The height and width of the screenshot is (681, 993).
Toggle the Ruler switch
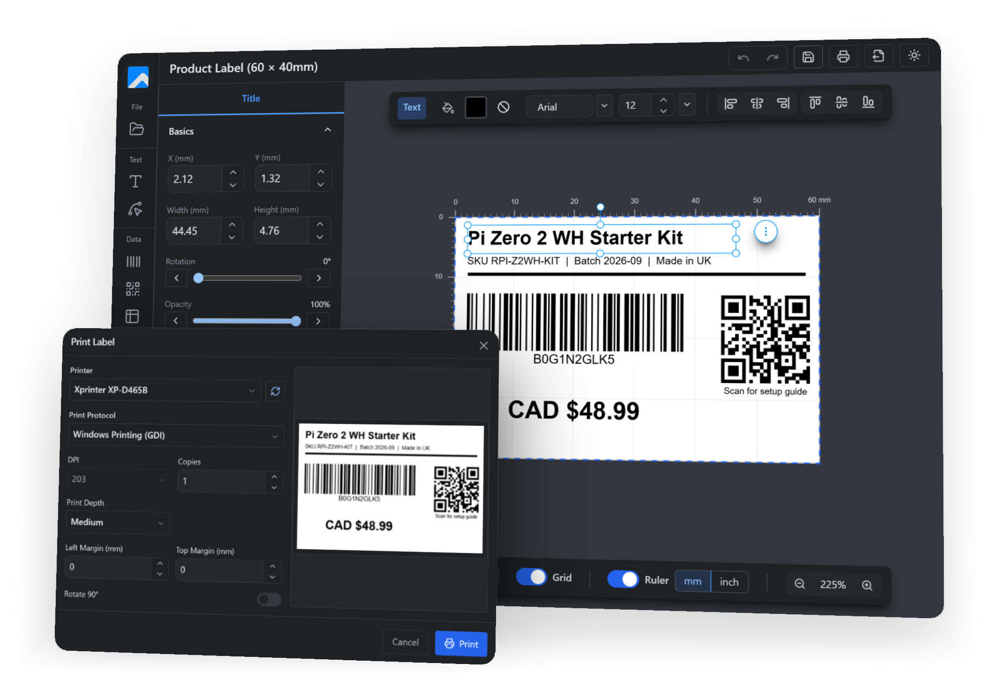623,579
